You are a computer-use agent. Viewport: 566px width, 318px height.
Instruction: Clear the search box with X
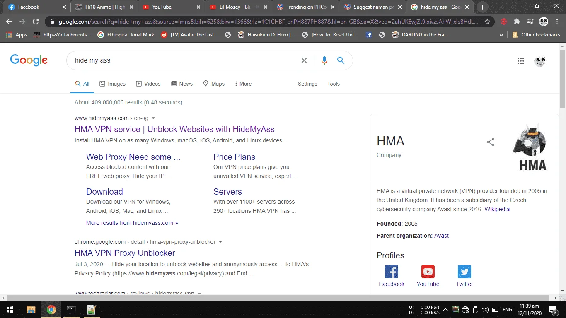tap(304, 60)
